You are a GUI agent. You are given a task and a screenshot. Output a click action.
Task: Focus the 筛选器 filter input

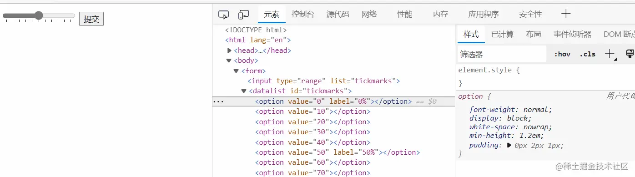[502, 54]
